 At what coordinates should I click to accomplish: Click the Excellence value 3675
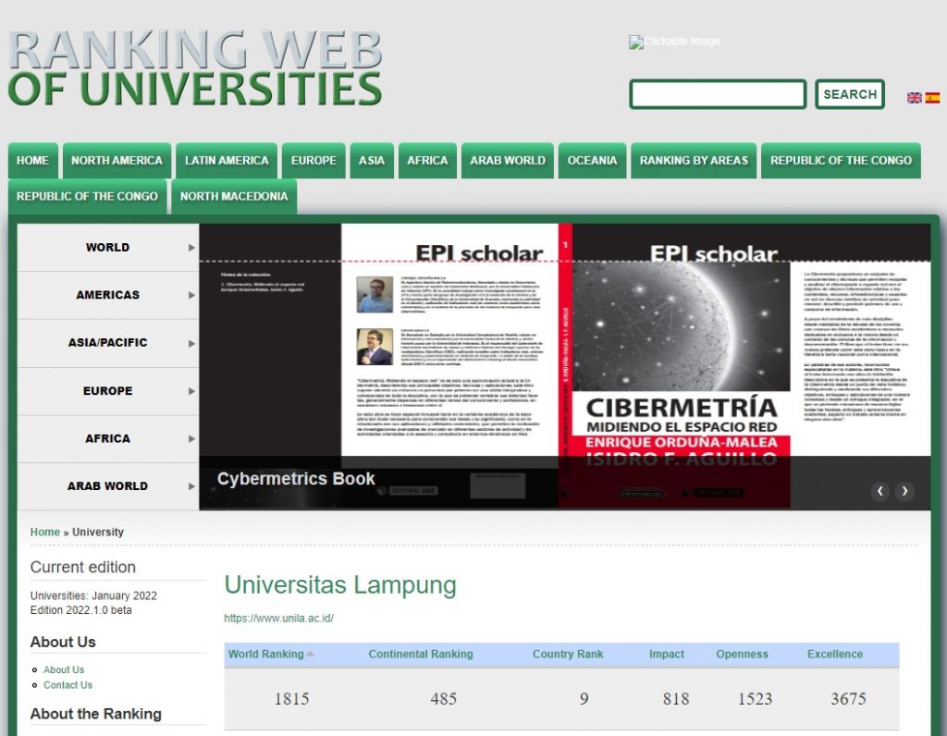tap(849, 699)
